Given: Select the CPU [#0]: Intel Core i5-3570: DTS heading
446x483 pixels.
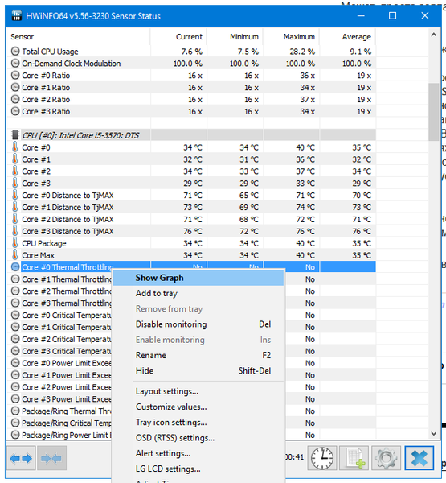Looking at the screenshot, I should [80, 135].
